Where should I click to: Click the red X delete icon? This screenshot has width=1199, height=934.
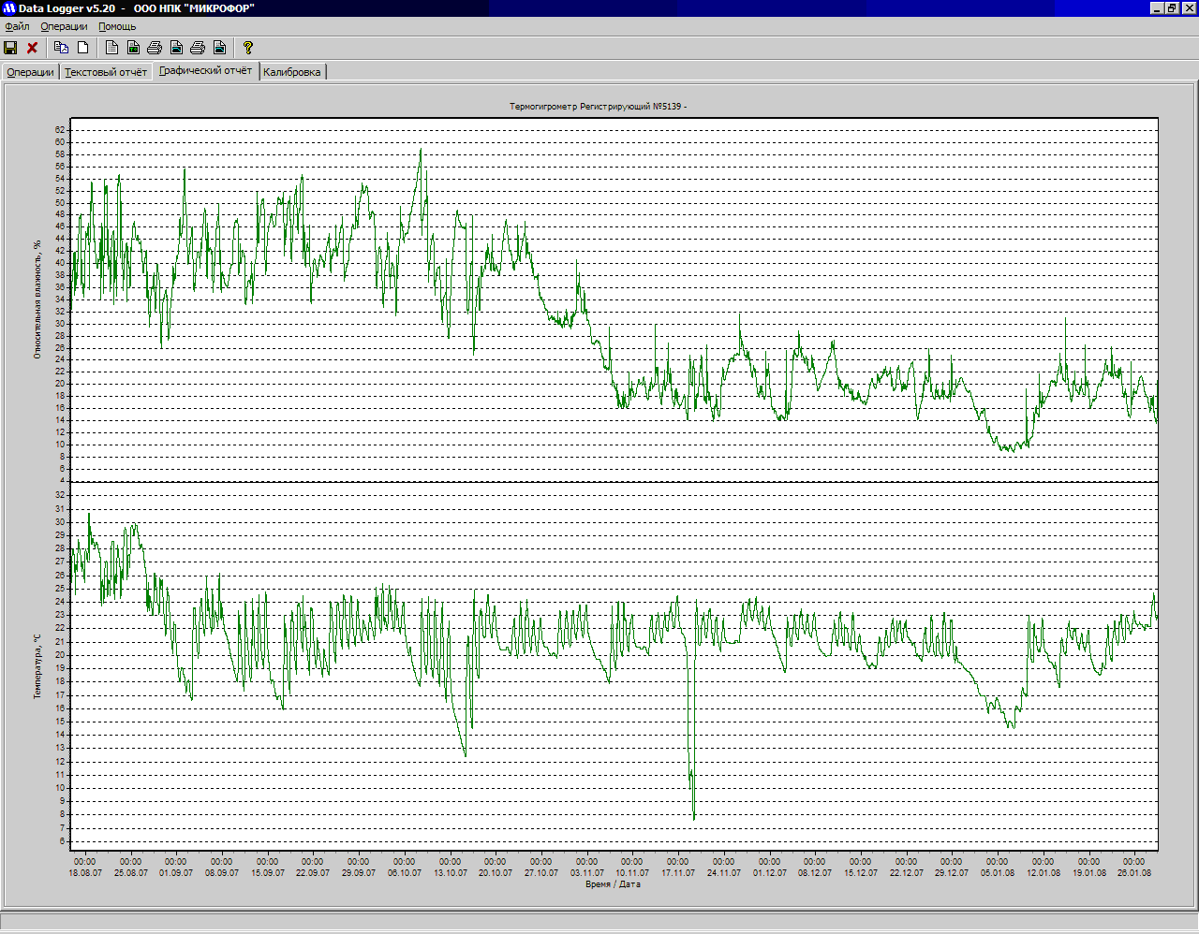tap(32, 48)
